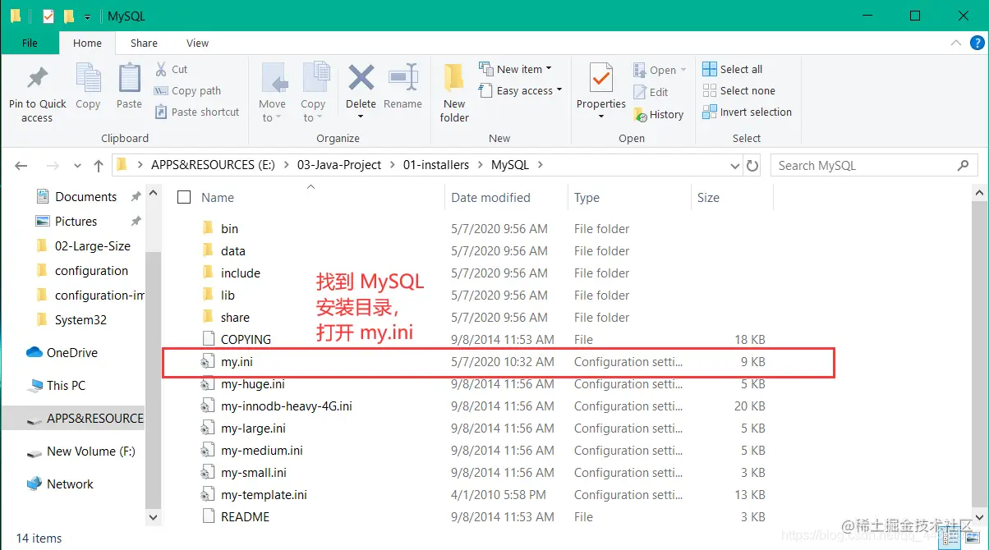Click 03-Java-Project in the address path
This screenshot has height=550, width=989.
pos(339,165)
